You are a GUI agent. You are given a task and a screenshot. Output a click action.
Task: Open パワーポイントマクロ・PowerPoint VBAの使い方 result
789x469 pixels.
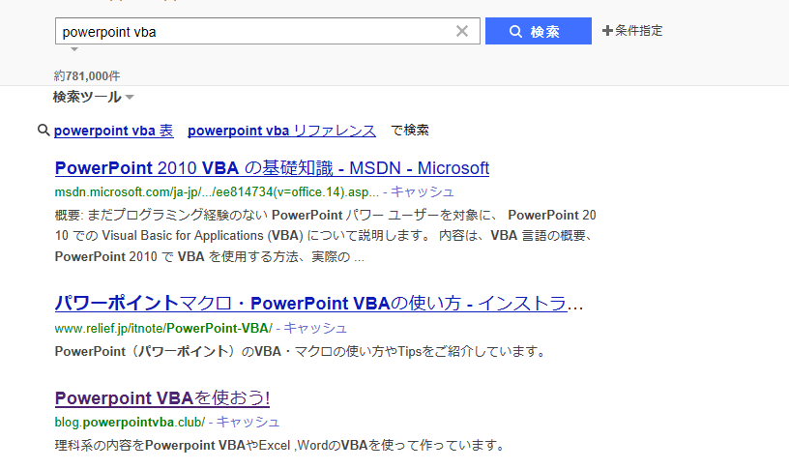(319, 304)
